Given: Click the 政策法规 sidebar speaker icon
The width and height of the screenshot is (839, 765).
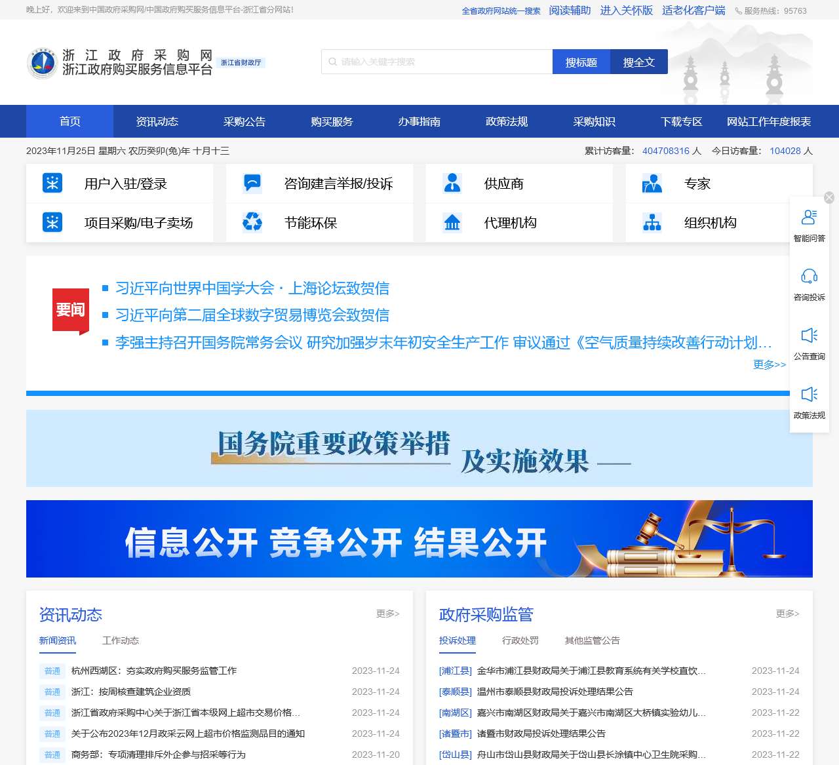Looking at the screenshot, I should point(810,395).
